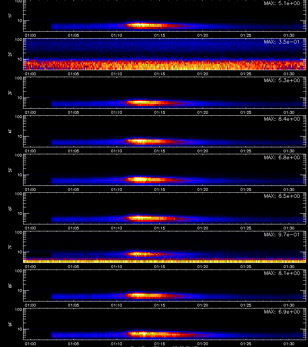Image resolution: width=308 pixels, height=347 pixels.
Task: Click the 100 y-axis label of the 2F panel
Action: click(x=18, y=40)
